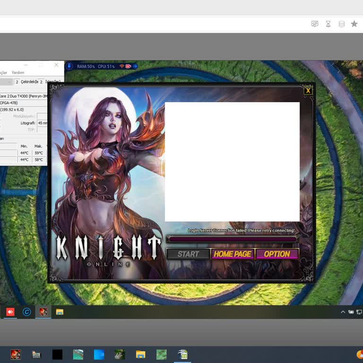
Task: Click the Çekirdek count field showing 2
Action: tap(17, 82)
